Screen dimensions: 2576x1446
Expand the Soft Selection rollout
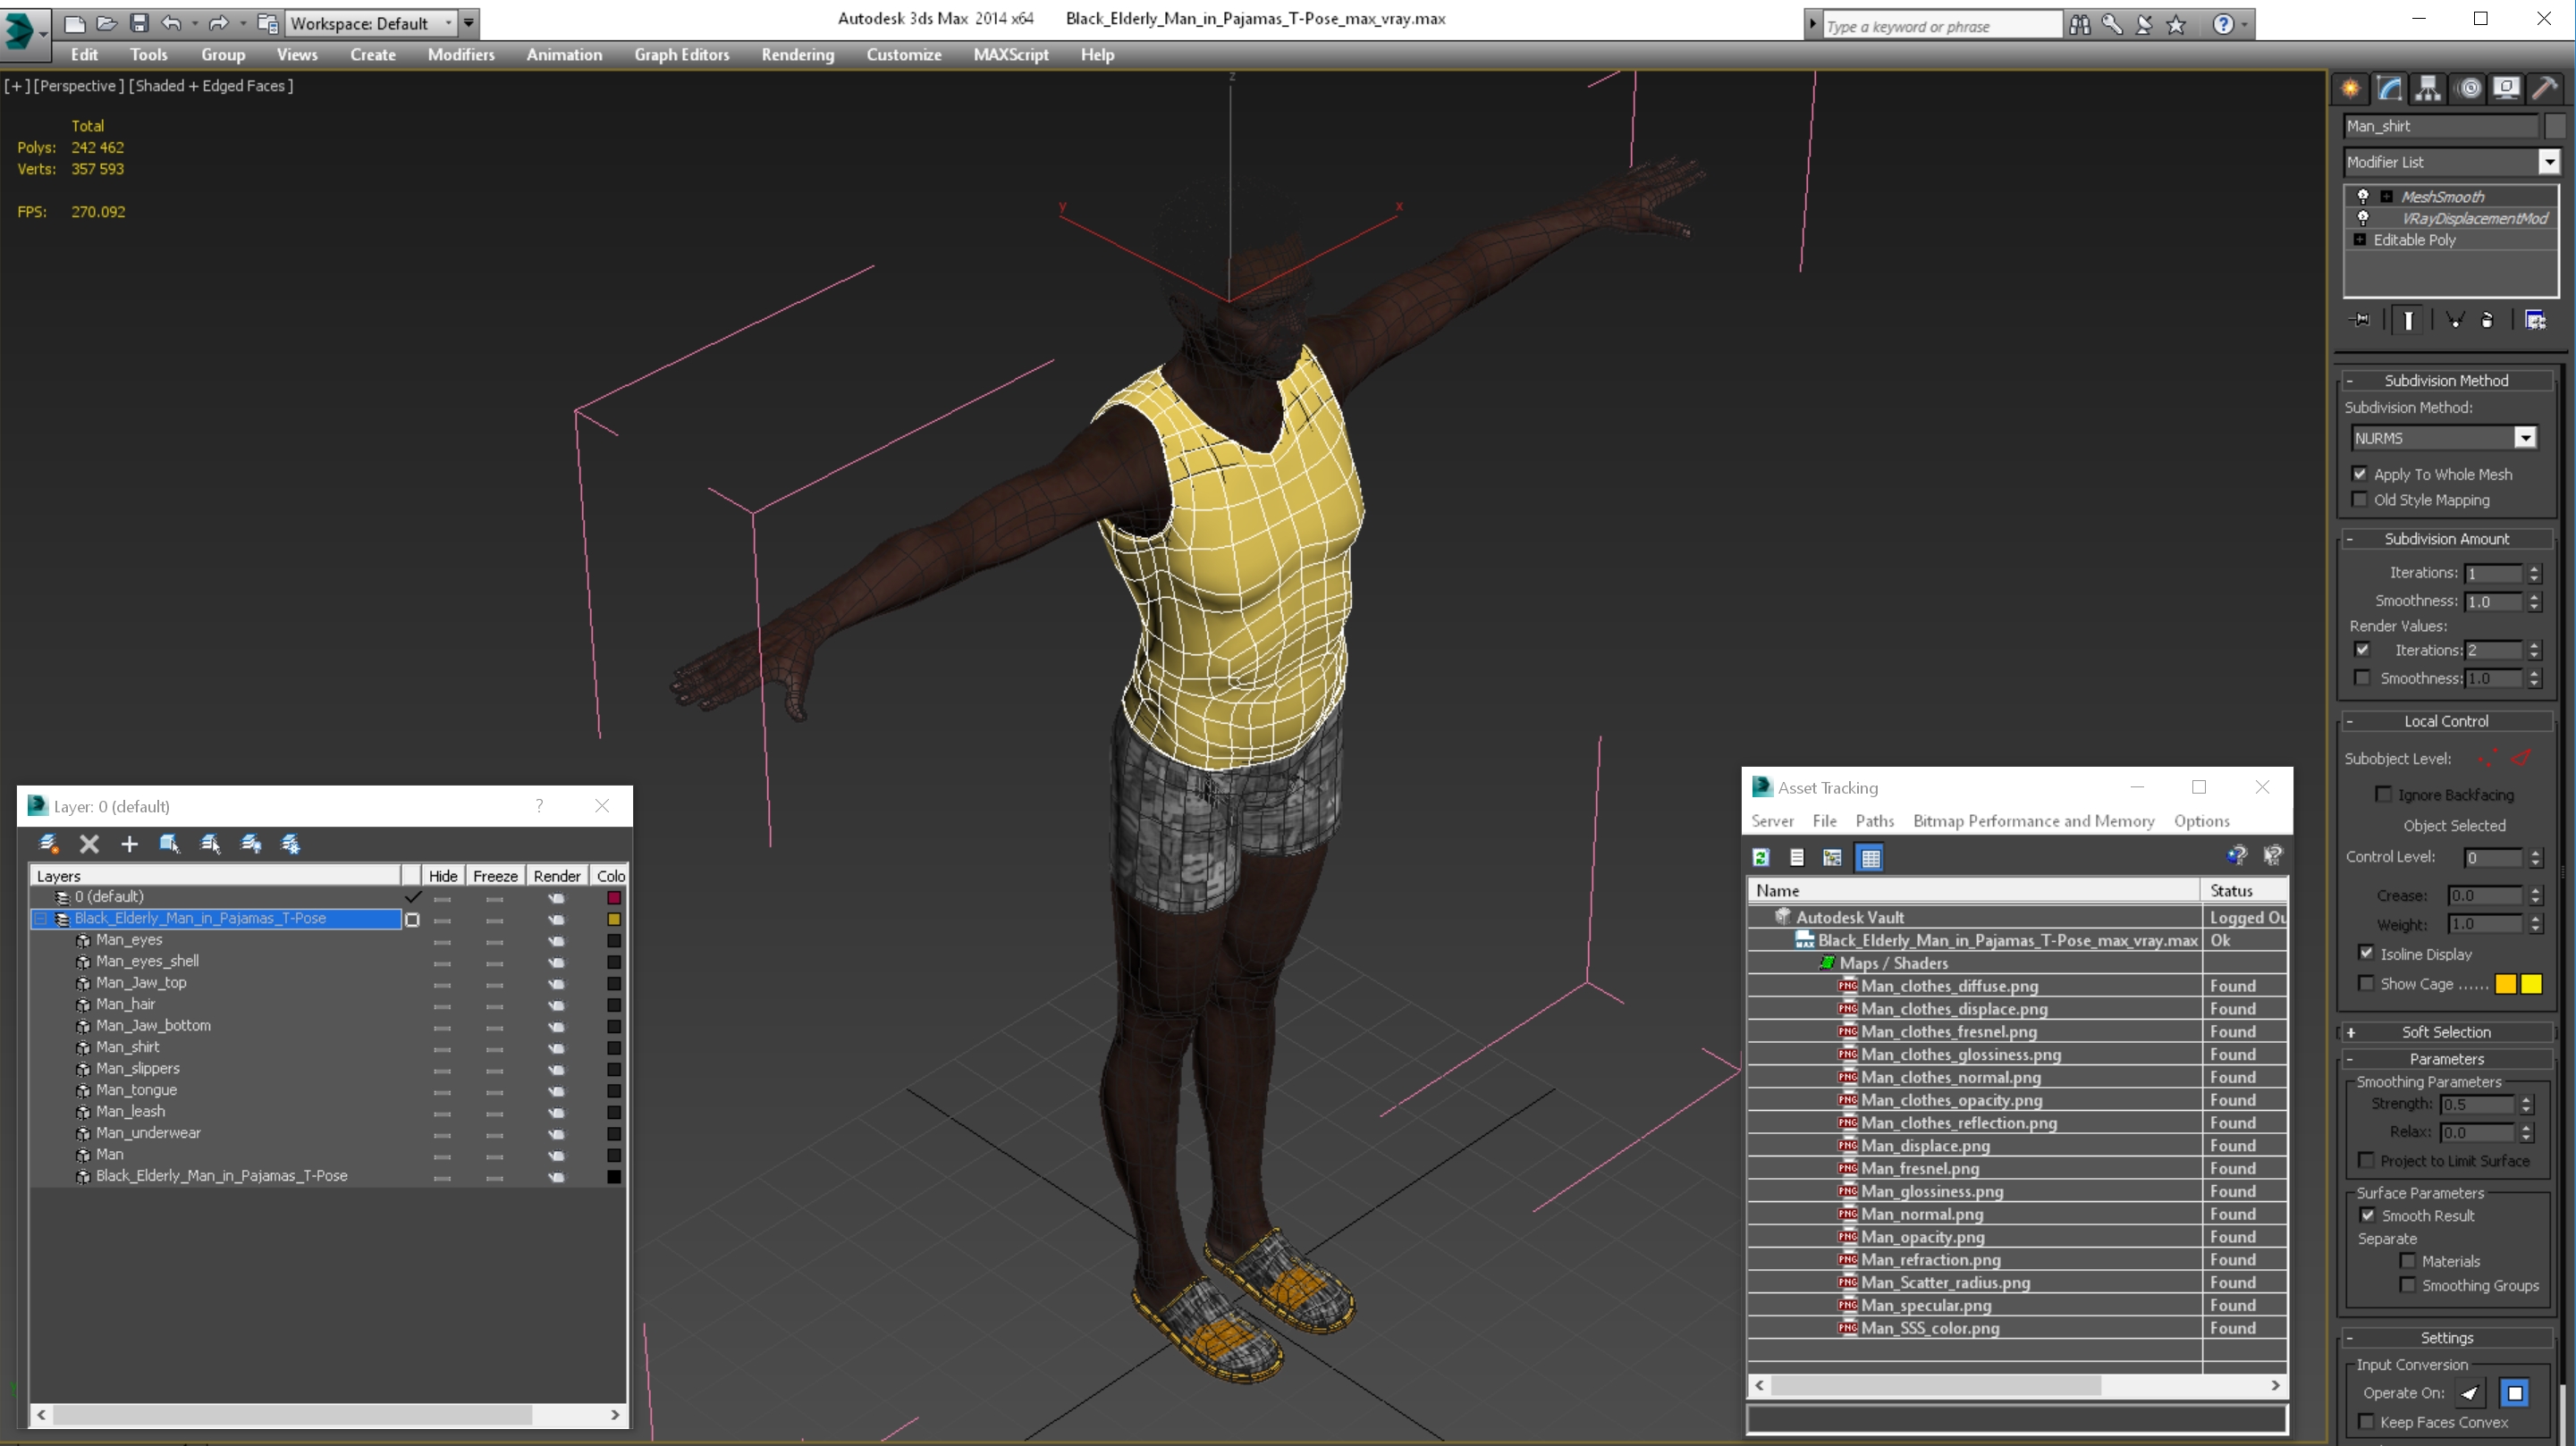(x=2446, y=1032)
